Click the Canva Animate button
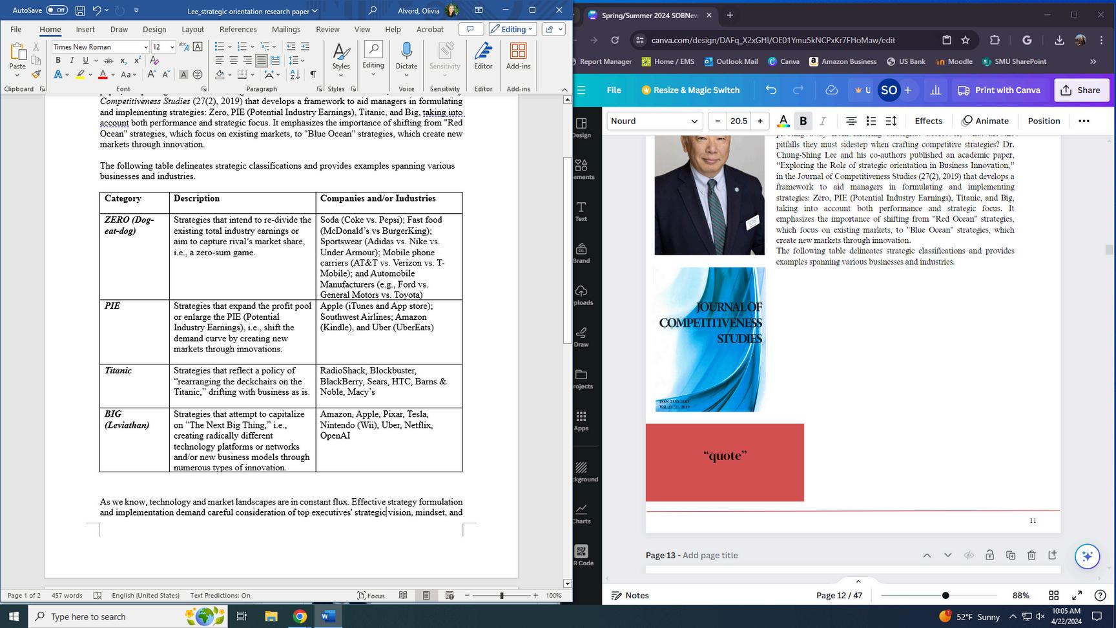This screenshot has width=1116, height=628. coord(985,121)
